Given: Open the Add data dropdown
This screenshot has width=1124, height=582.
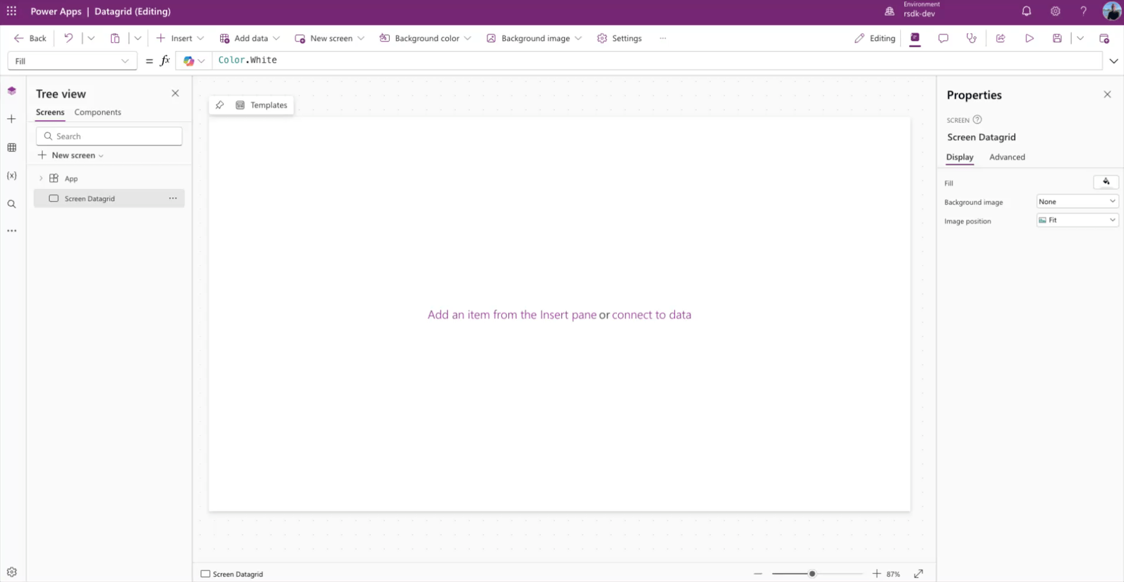Looking at the screenshot, I should click(x=249, y=38).
